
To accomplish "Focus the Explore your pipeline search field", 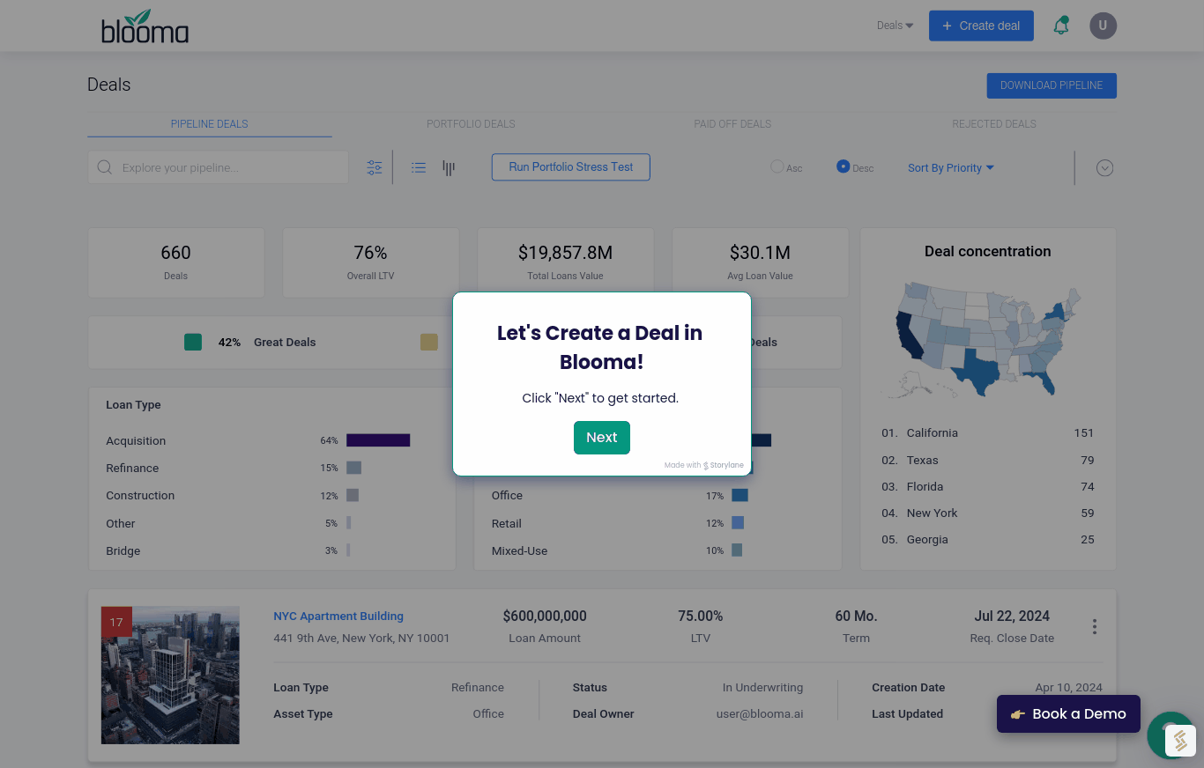I will (x=219, y=167).
